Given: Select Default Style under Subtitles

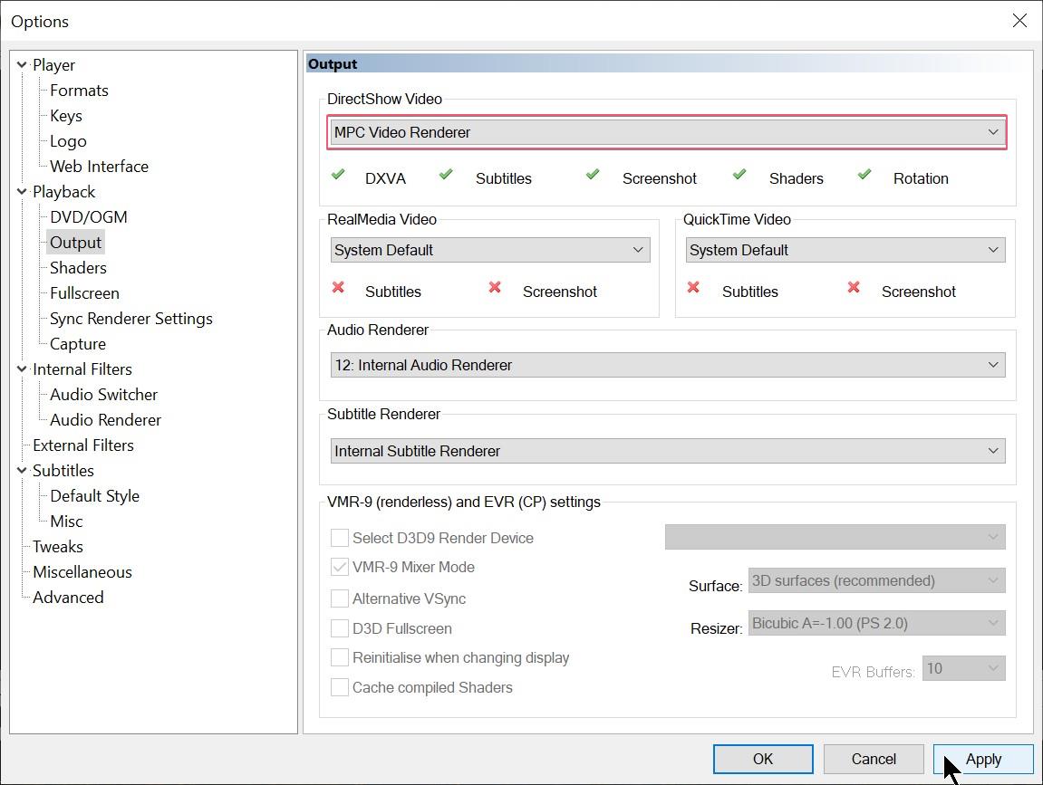Looking at the screenshot, I should 94,496.
